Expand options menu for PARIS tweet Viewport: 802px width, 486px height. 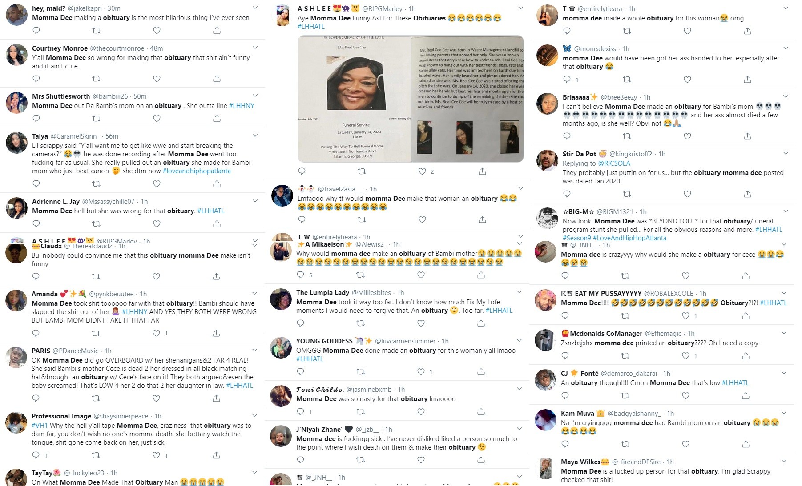click(254, 350)
